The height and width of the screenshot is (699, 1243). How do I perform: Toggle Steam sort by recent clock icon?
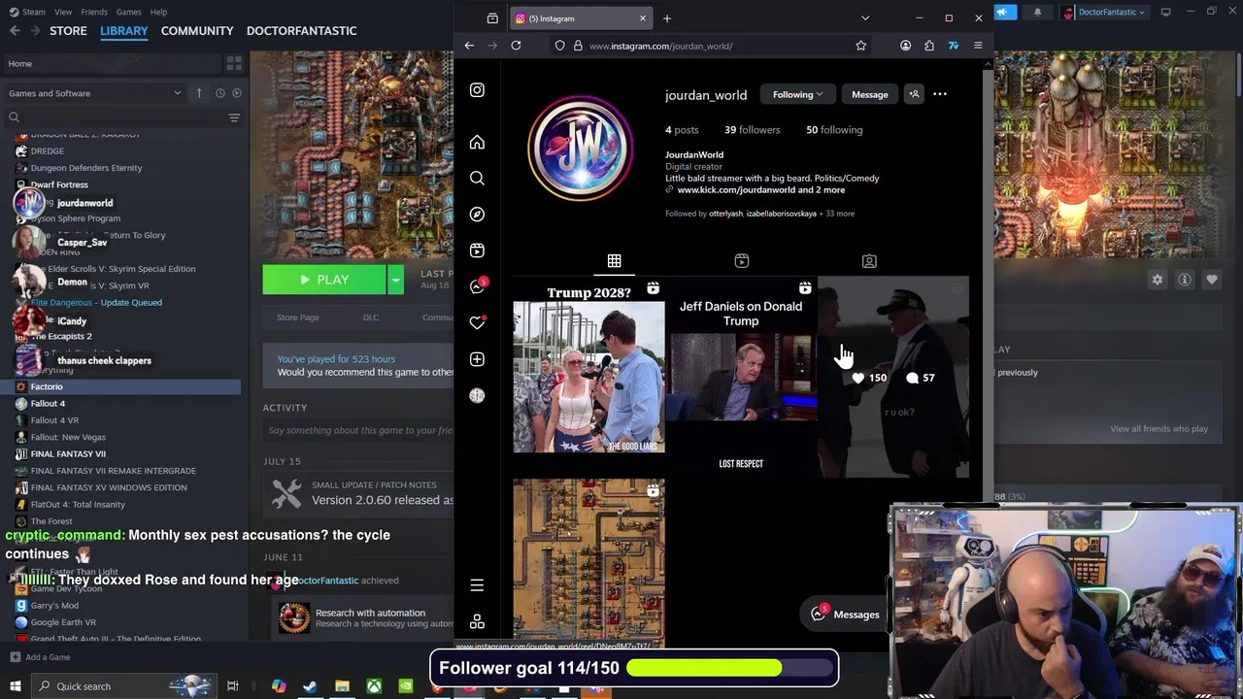(x=220, y=93)
